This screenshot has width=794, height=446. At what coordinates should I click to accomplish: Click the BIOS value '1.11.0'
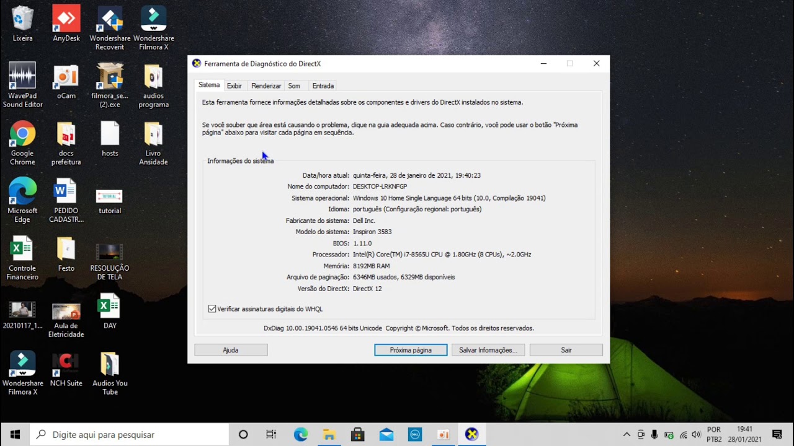[x=362, y=243]
